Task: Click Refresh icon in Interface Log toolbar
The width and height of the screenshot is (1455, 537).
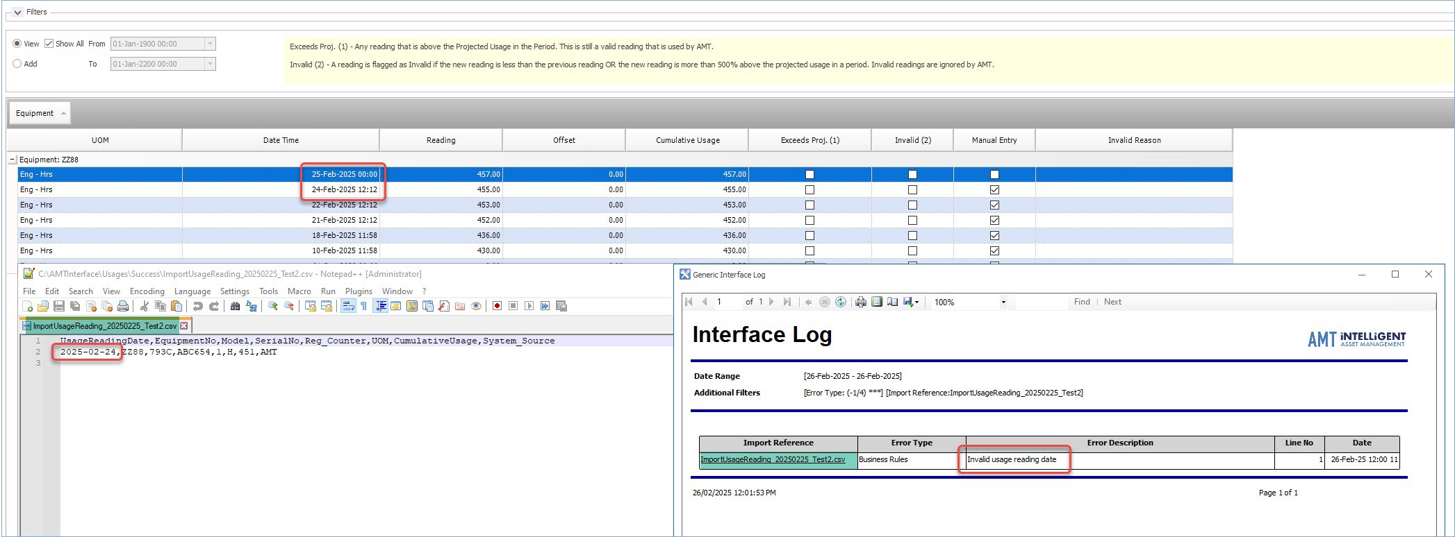Action: 841,302
